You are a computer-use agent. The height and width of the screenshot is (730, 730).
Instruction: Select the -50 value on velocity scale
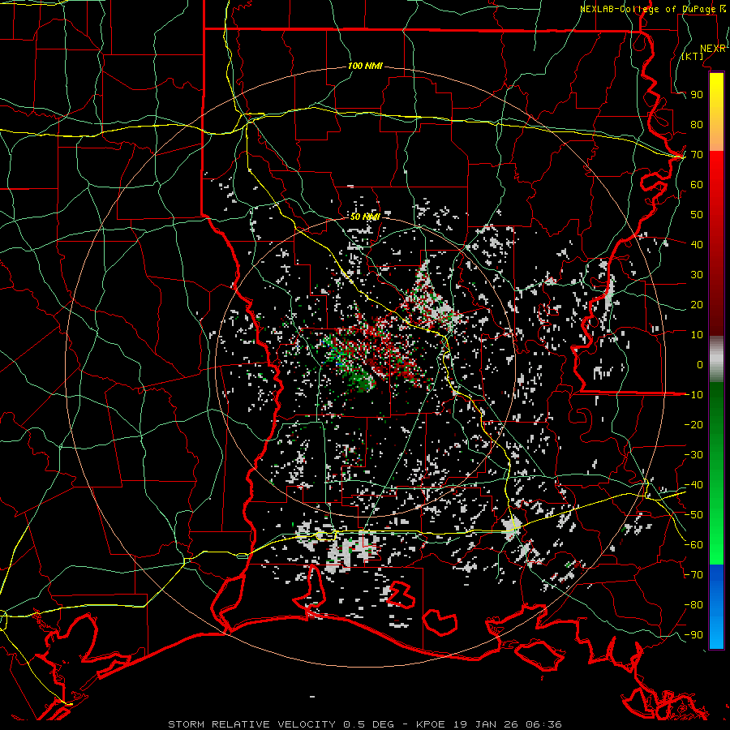pos(693,515)
